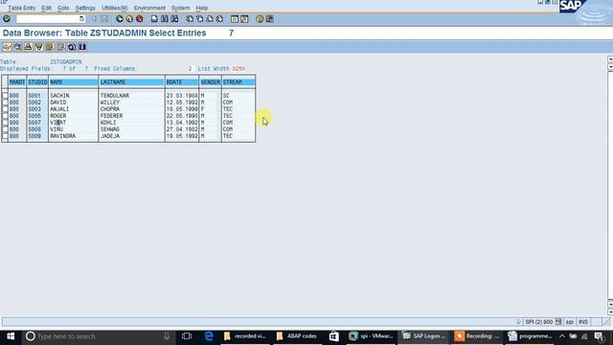Tick the checkbox for RAVINDRA row

(5, 136)
